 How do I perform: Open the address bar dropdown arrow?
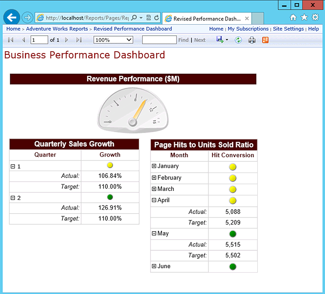(141, 18)
